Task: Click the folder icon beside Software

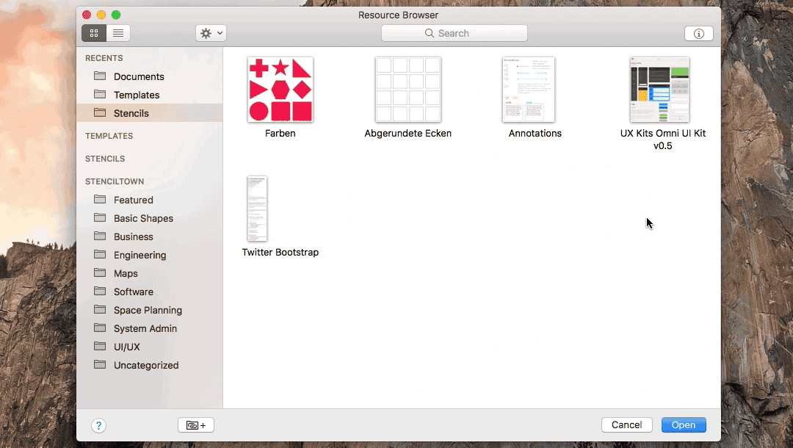Action: (100, 292)
